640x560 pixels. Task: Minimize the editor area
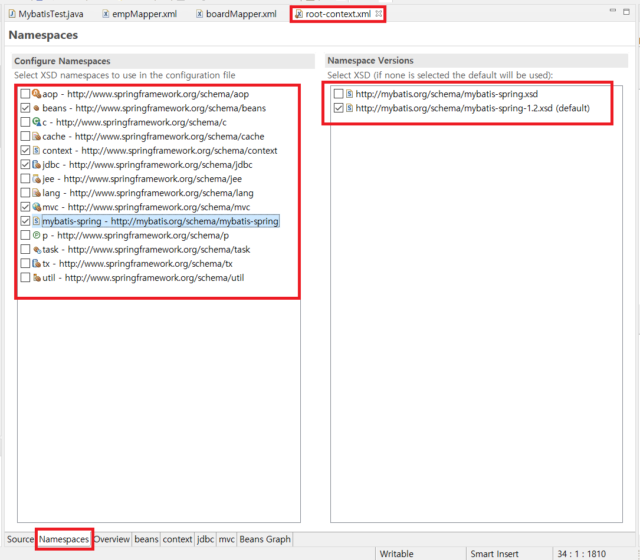coord(613,11)
